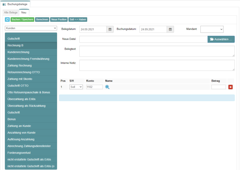240x170 pixels.
Task: Click into the Interne Notiz textarea
Action: pyautogui.click(x=157, y=65)
